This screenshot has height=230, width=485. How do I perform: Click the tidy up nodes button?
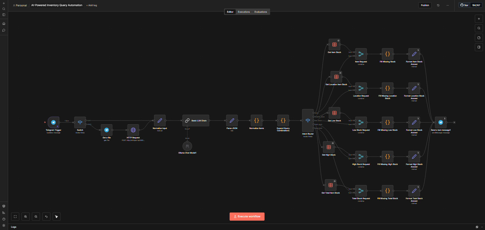tap(56, 217)
